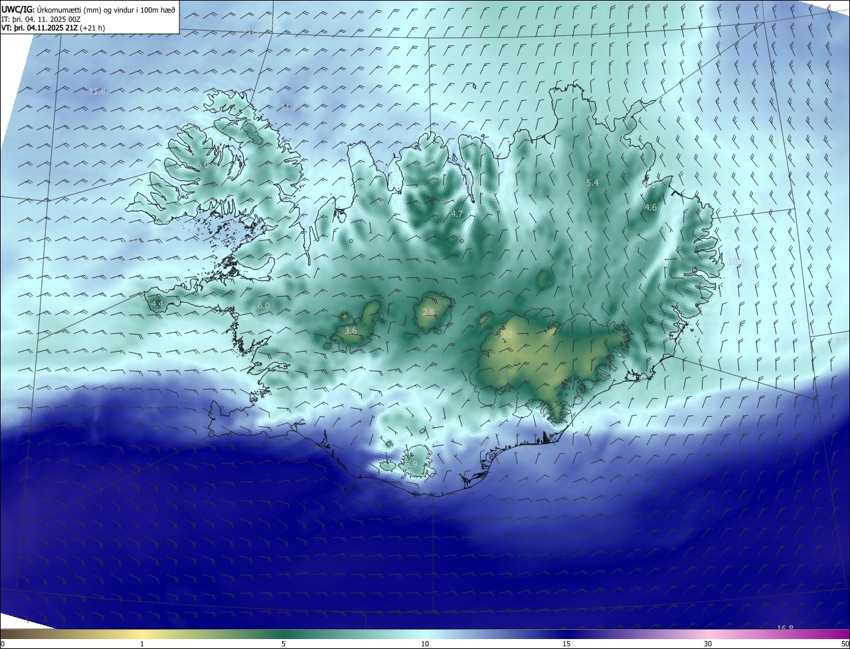Click the 'UWC/IG: Úrkomumætti (mm)' title text
This screenshot has width=850, height=649.
52,9
